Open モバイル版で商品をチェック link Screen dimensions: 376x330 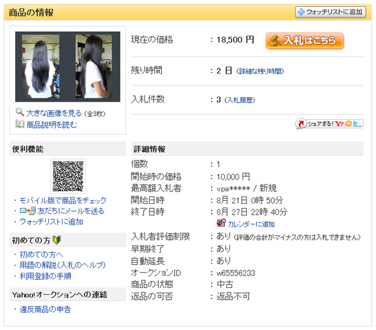(63, 200)
